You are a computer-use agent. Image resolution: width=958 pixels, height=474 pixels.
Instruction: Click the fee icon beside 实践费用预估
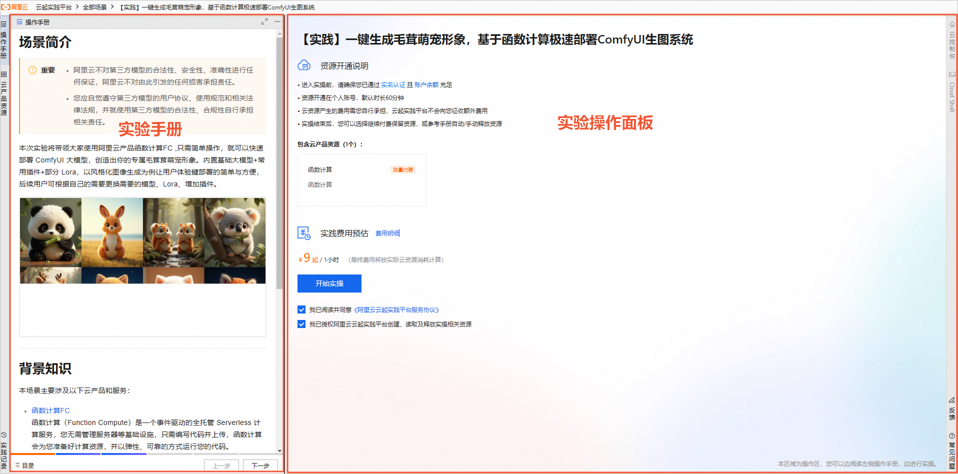[x=304, y=233]
